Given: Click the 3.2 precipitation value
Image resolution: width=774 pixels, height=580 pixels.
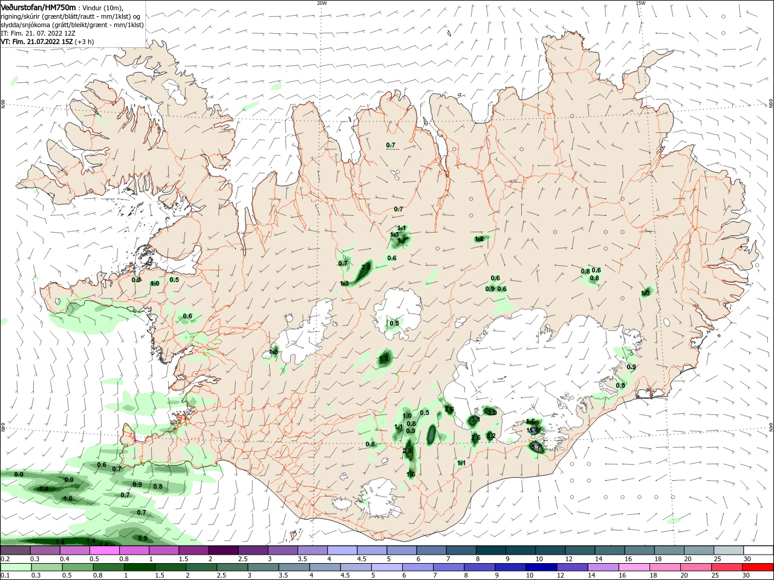Looking at the screenshot, I should click(491, 436).
